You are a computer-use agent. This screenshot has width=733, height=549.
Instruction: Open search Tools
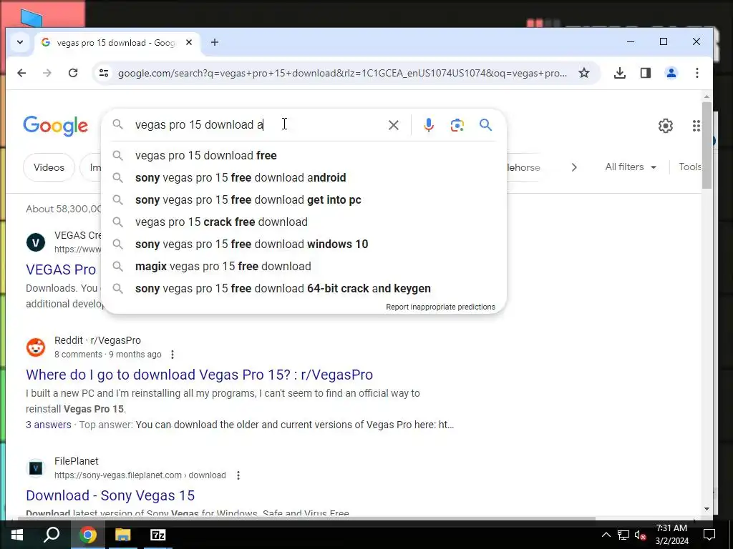[x=690, y=167]
